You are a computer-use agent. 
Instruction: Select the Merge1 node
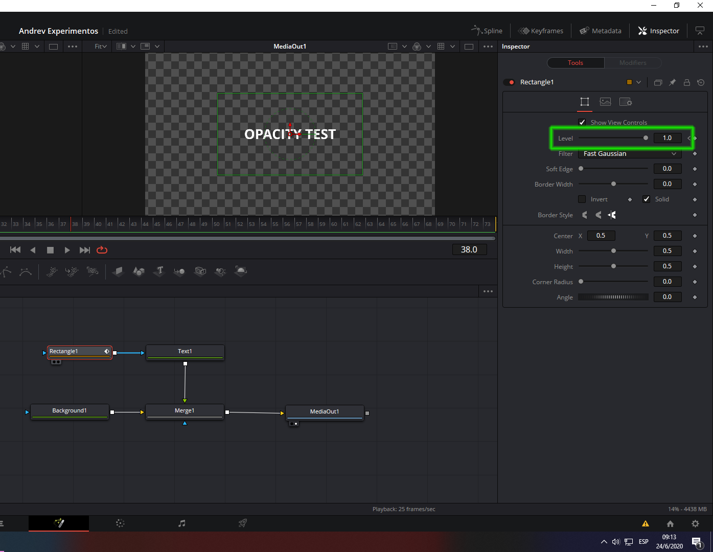pyautogui.click(x=185, y=411)
